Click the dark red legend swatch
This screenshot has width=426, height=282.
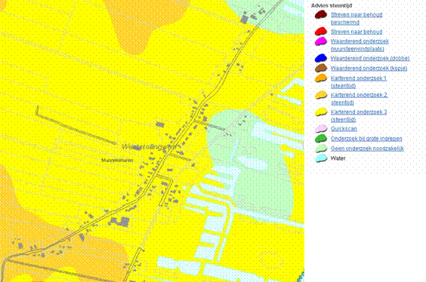321,14
